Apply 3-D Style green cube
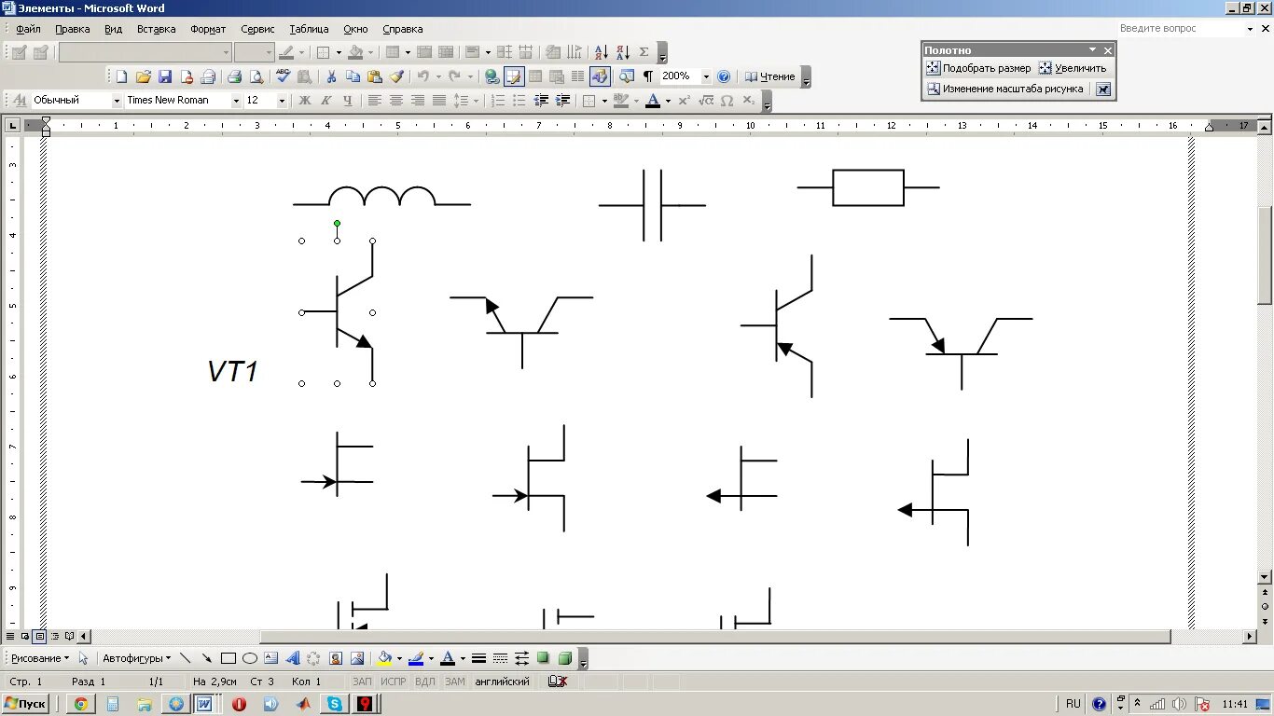 (x=564, y=658)
